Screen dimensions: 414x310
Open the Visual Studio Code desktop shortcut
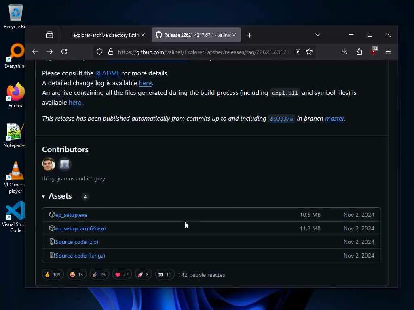(15, 217)
